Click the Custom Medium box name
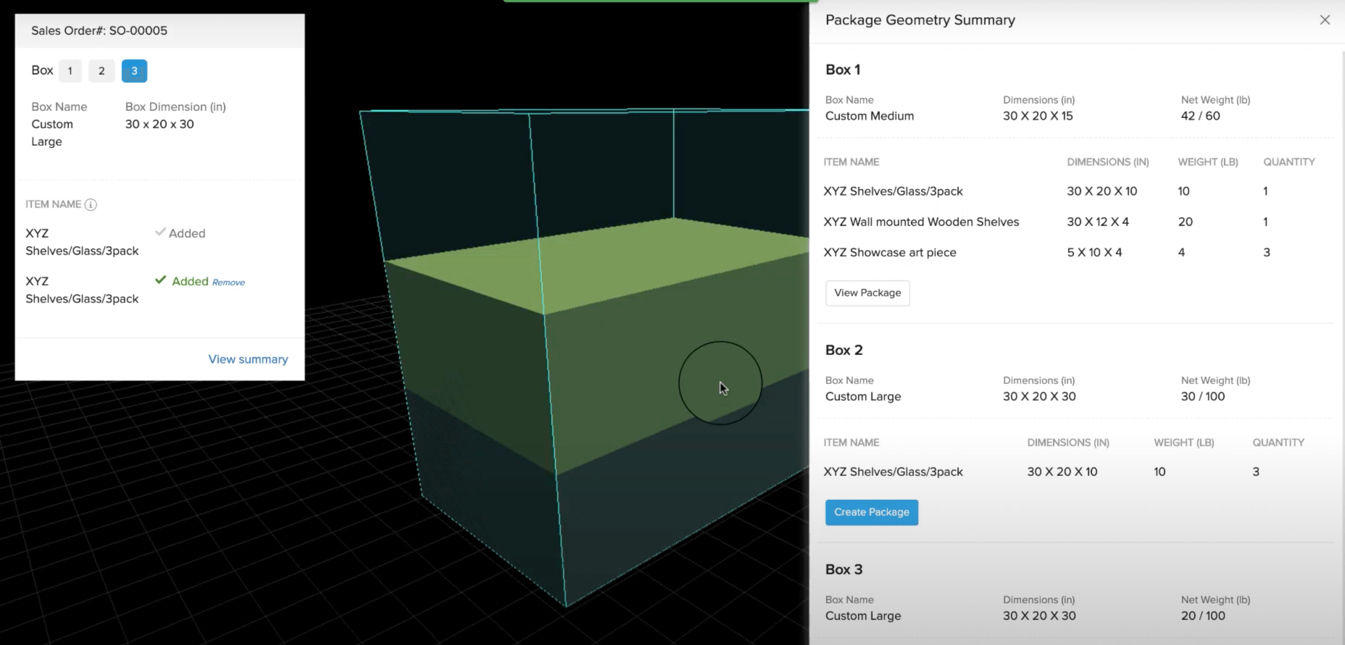The width and height of the screenshot is (1345, 645). [x=869, y=116]
